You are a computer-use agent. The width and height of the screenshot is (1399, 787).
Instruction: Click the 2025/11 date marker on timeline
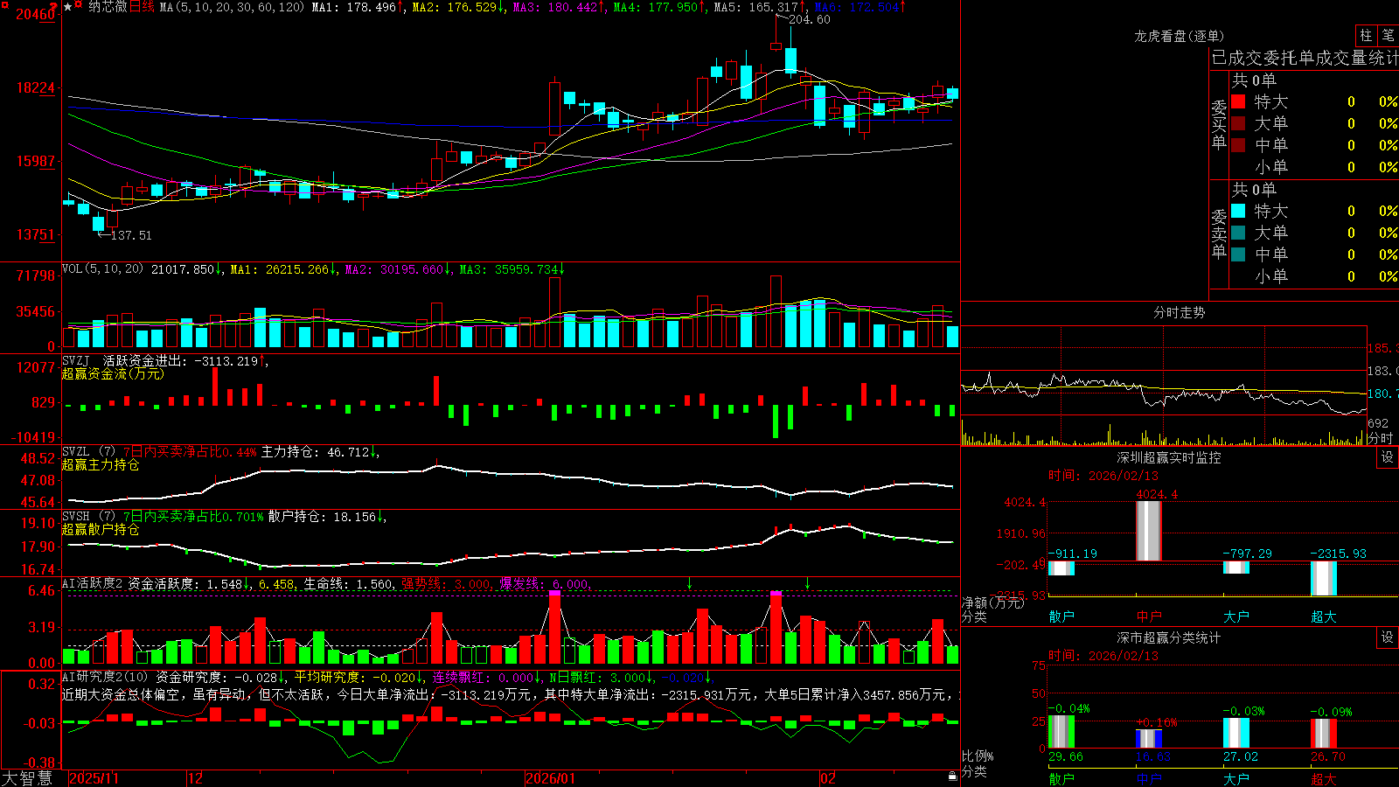click(x=94, y=778)
